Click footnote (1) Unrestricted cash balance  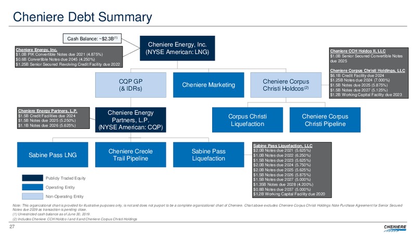51,214
